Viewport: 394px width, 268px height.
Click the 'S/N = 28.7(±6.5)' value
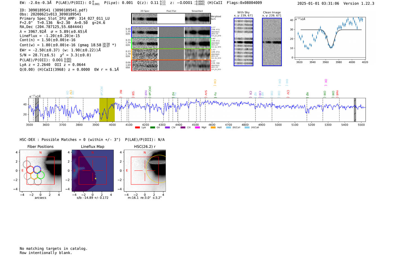(x=37, y=55)
